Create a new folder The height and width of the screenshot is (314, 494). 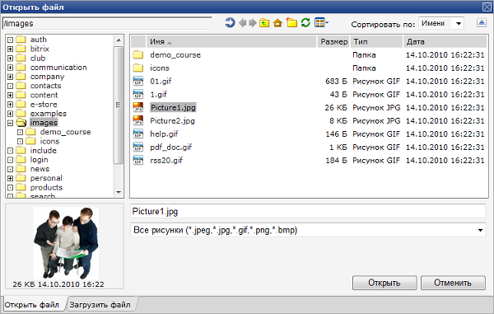coord(291,23)
